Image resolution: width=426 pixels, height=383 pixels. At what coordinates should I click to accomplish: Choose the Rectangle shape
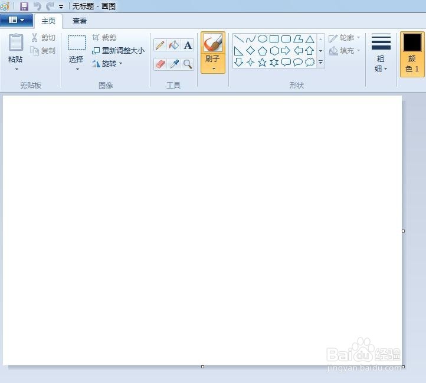click(274, 39)
